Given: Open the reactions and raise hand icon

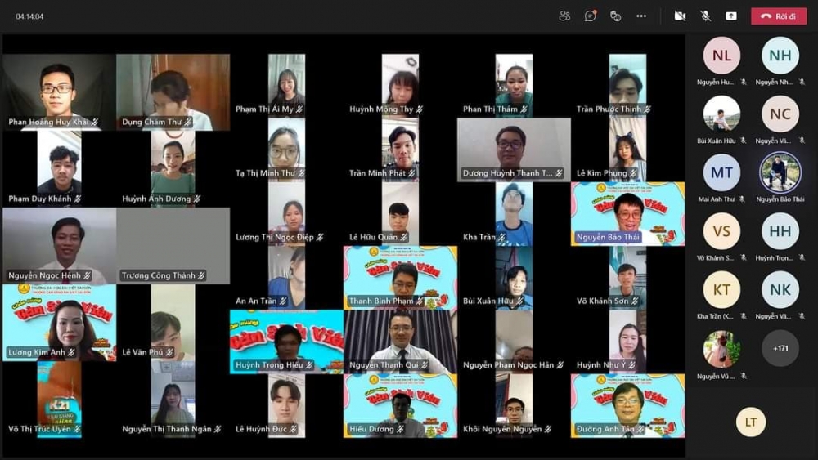Looking at the screenshot, I should pyautogui.click(x=615, y=16).
